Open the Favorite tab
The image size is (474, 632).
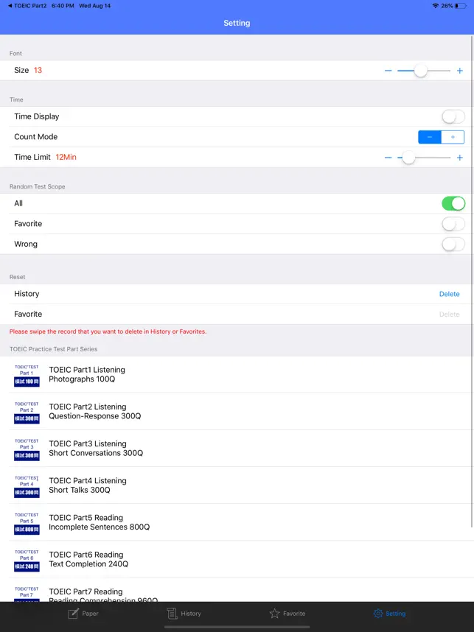287,614
